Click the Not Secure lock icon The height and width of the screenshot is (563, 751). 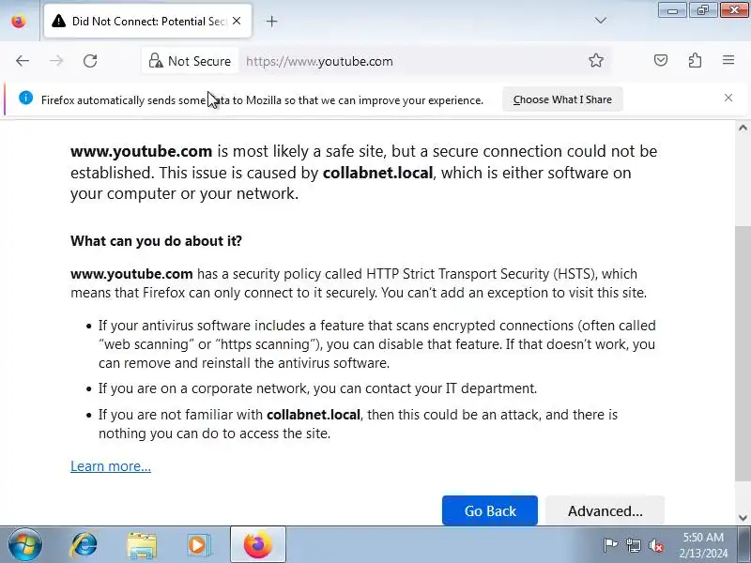[x=156, y=61]
